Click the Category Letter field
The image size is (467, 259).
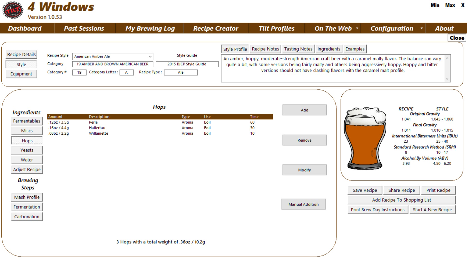(126, 72)
